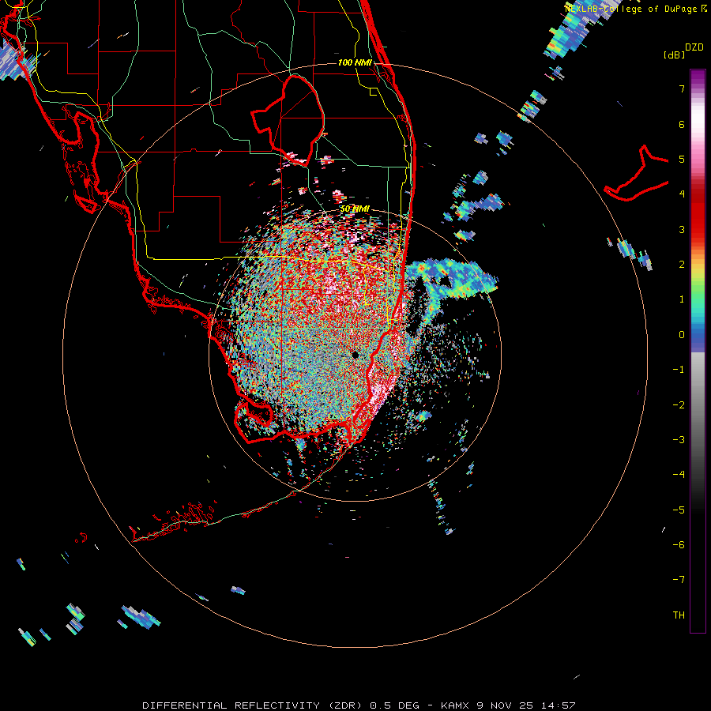Click "DIFFERENTIAL REFLECTIVITY" in the caption
Screen dimensions: 711x711
tap(231, 705)
